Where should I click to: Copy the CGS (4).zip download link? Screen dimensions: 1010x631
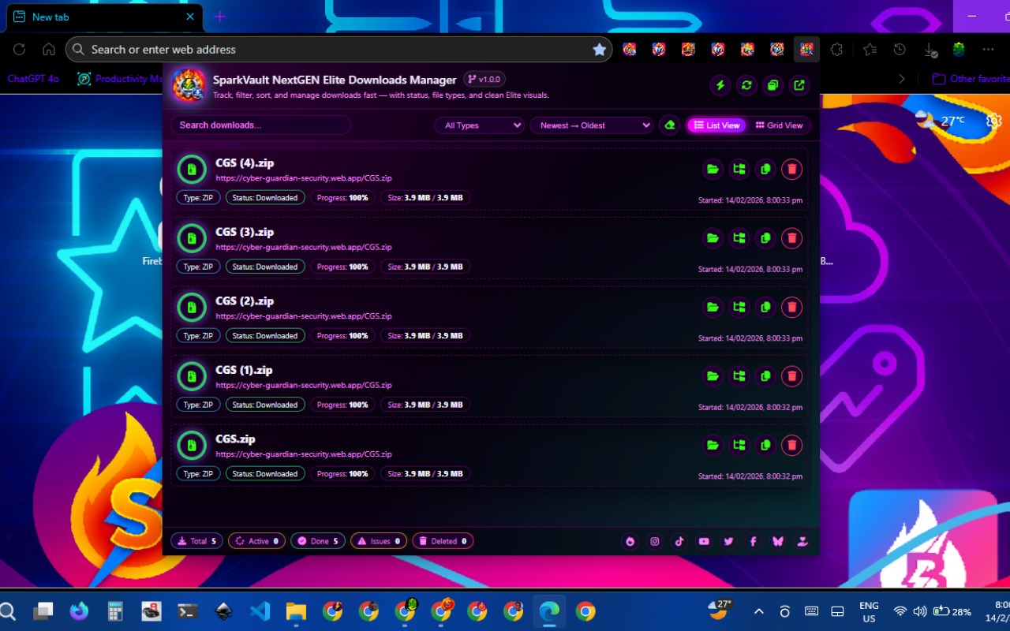(x=765, y=169)
